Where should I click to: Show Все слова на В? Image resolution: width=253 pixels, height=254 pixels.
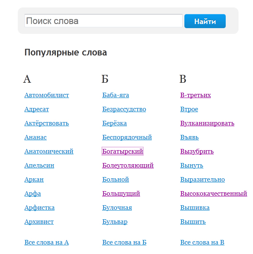(202, 242)
